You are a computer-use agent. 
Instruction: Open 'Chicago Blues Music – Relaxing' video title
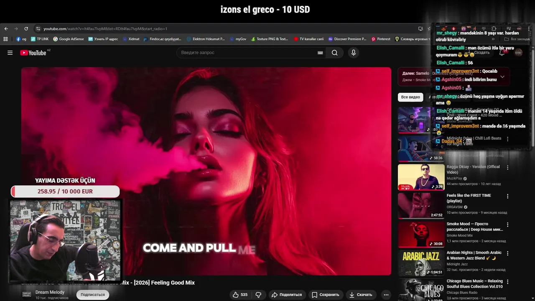pos(474,284)
